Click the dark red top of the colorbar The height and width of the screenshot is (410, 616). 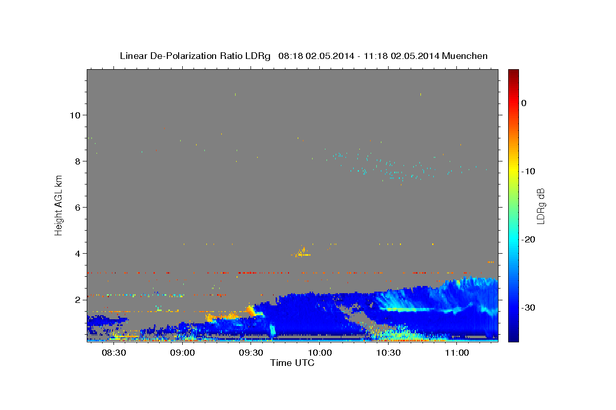point(513,73)
